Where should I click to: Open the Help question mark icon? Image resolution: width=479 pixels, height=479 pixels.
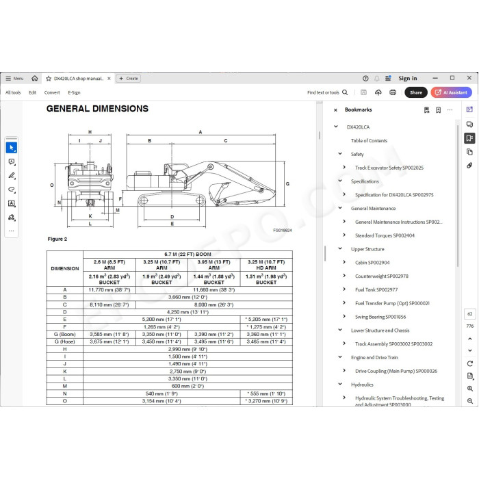click(365, 79)
